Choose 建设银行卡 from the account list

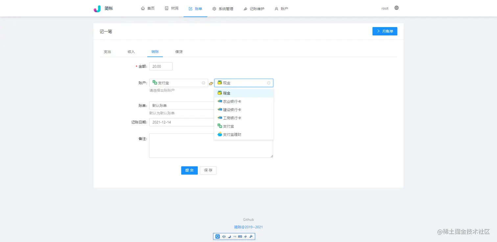(244, 110)
